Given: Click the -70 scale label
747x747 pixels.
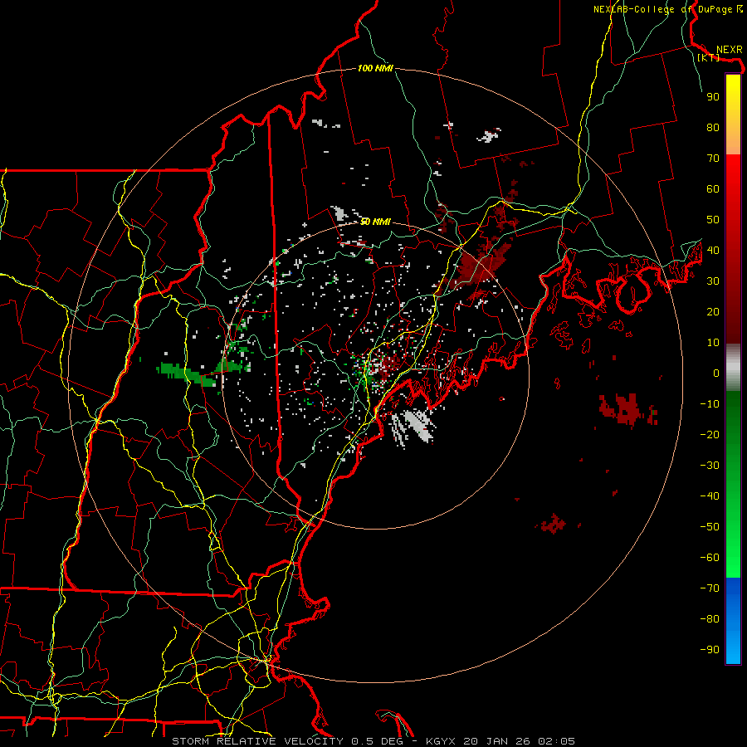Looking at the screenshot, I should [710, 588].
